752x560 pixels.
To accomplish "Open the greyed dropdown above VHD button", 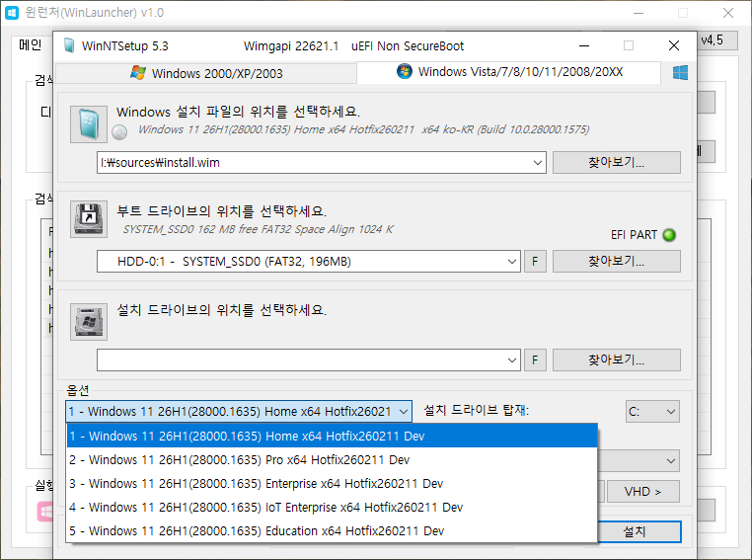I will (670, 461).
